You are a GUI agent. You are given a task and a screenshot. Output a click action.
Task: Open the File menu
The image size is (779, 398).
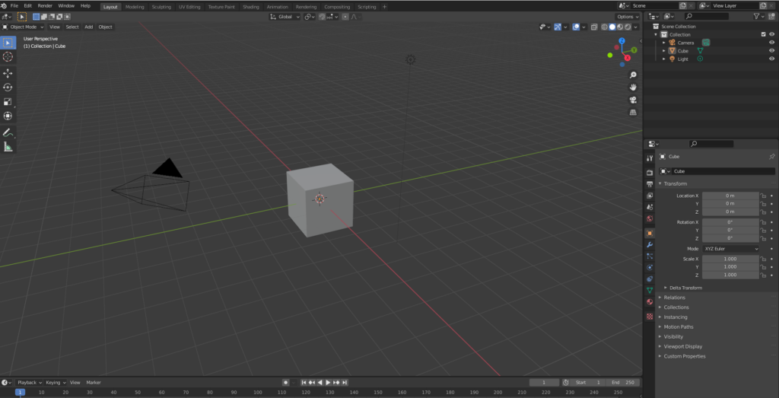pos(14,6)
